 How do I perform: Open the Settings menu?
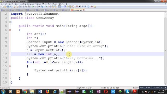[38, 4]
